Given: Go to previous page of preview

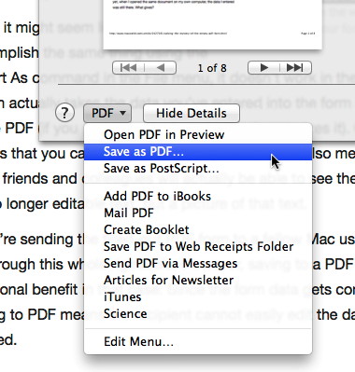Looking at the screenshot, I should tap(161, 67).
